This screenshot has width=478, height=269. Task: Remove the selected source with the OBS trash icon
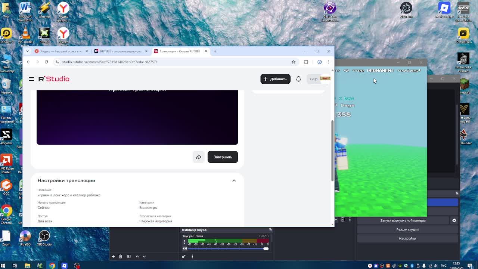342,220
